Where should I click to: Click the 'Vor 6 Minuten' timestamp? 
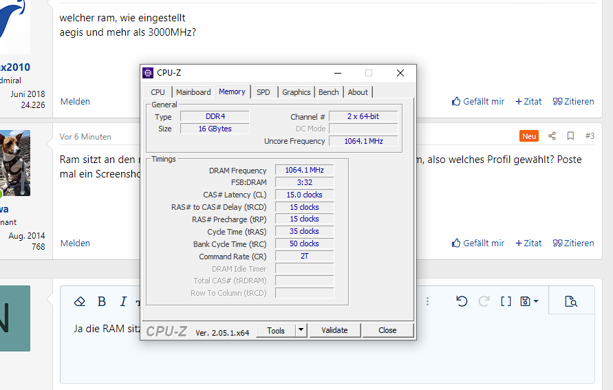85,137
